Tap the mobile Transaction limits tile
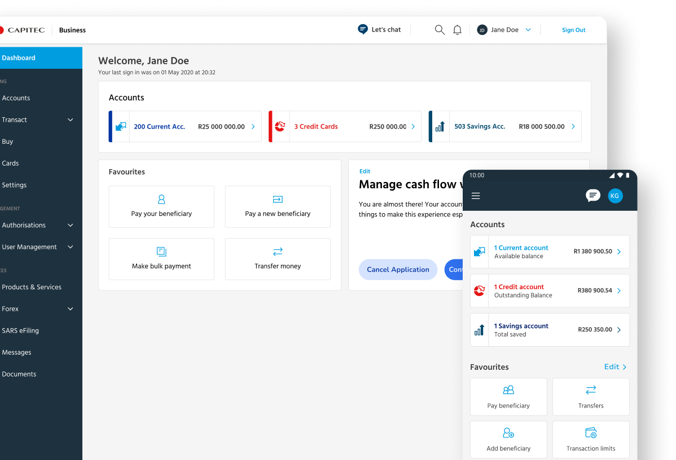 (x=591, y=440)
